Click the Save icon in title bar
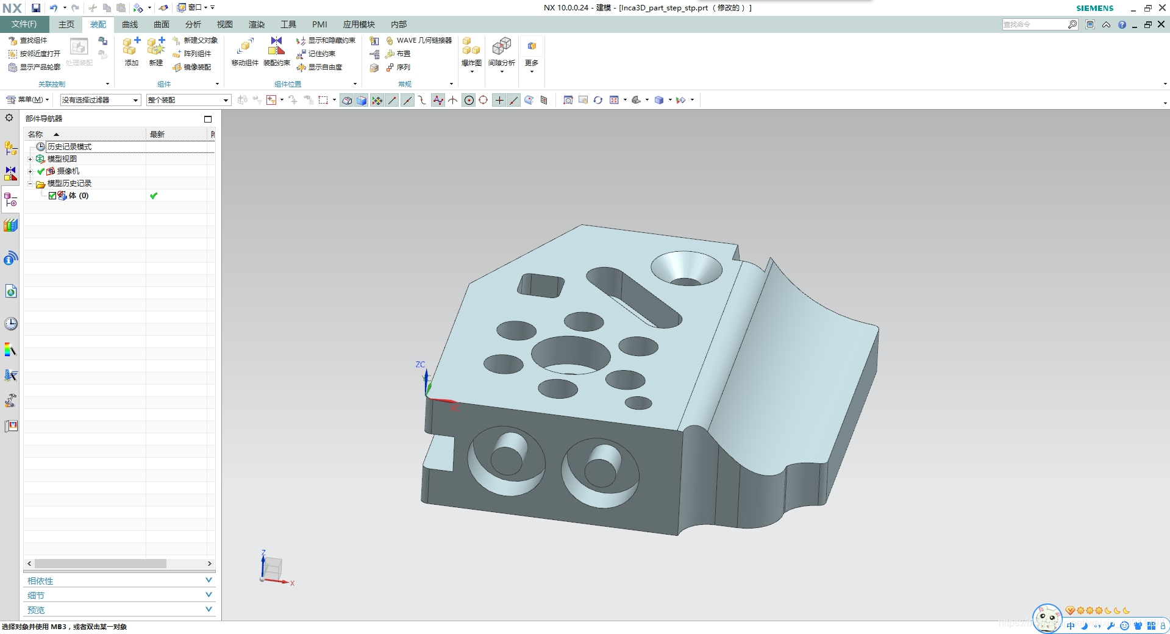The width and height of the screenshot is (1170, 634). [36, 8]
